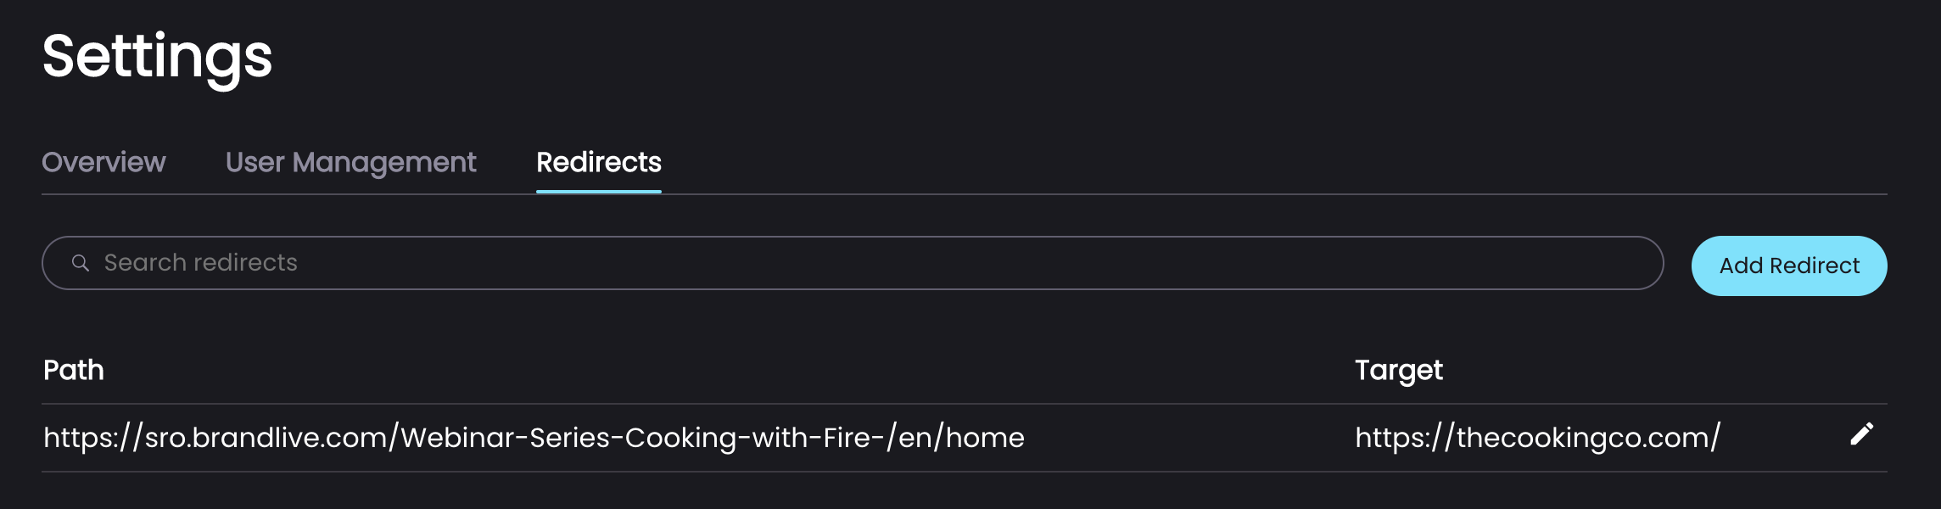1941x509 pixels.
Task: View the User Management settings section
Action: 350,162
